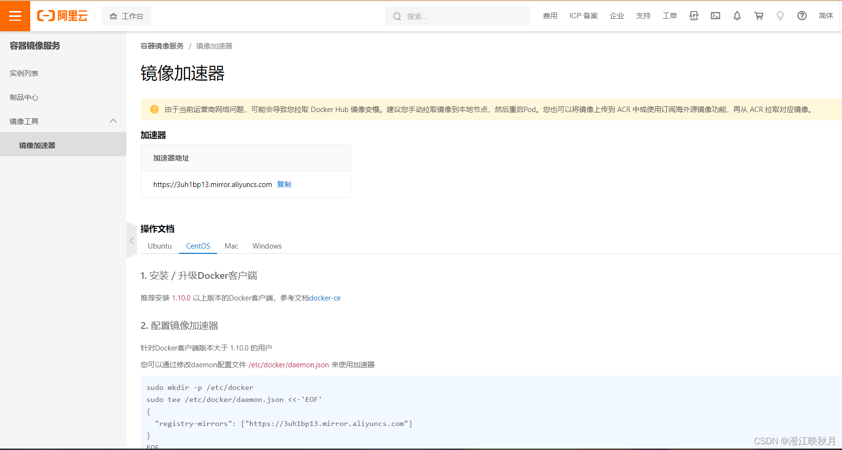The height and width of the screenshot is (450, 842).
Task: Open notifications bell icon
Action: pos(737,16)
